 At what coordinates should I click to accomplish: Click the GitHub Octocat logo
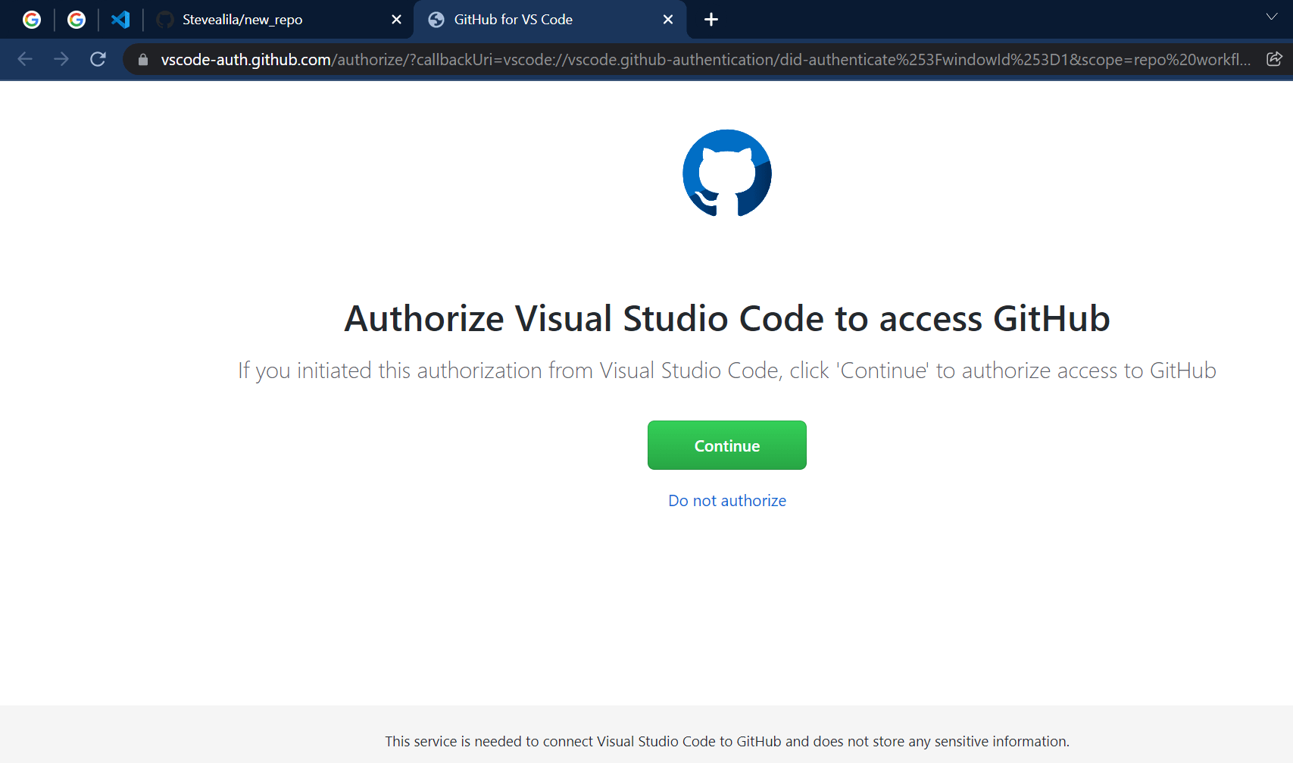click(727, 173)
